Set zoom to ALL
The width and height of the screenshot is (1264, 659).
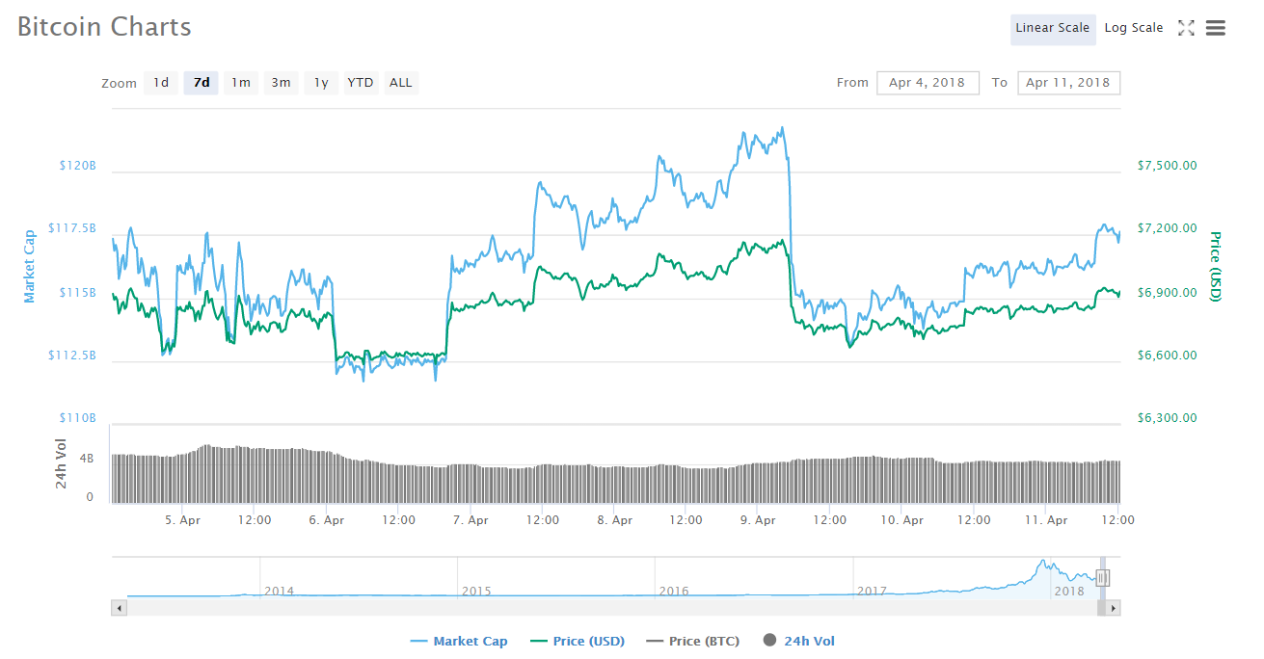[x=401, y=83]
